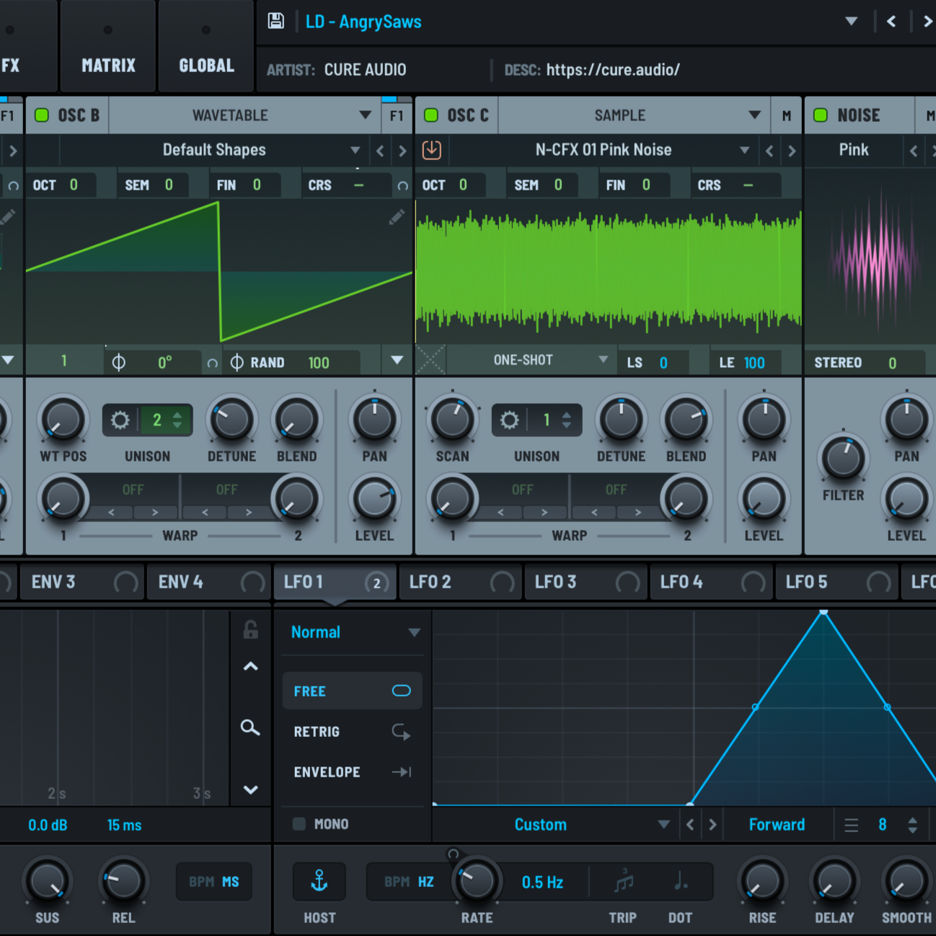Toggle the envelope lock icon
Screen dimensions: 936x936
[x=250, y=630]
